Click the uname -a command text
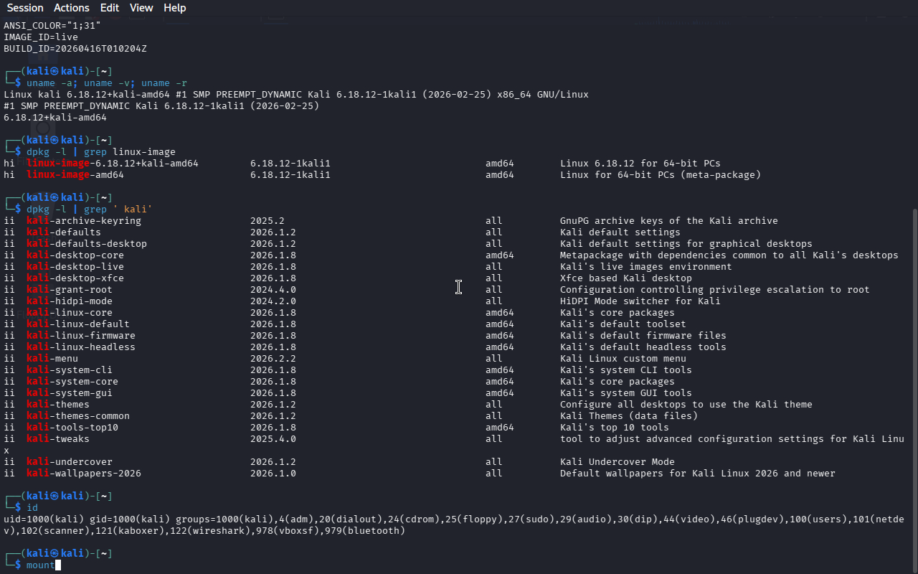This screenshot has height=574, width=918. coord(49,83)
